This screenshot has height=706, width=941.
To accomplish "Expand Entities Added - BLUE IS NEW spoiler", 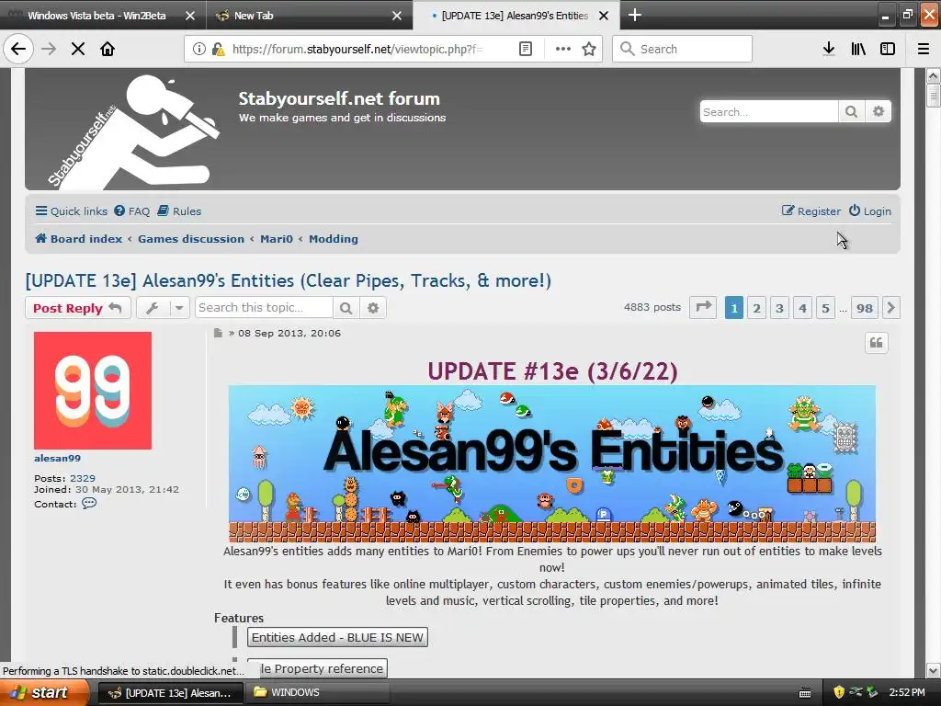I will tap(337, 638).
